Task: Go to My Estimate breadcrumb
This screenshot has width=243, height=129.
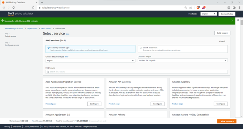Action: [32, 28]
